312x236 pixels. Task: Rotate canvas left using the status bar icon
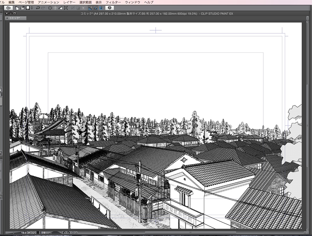pos(65,232)
